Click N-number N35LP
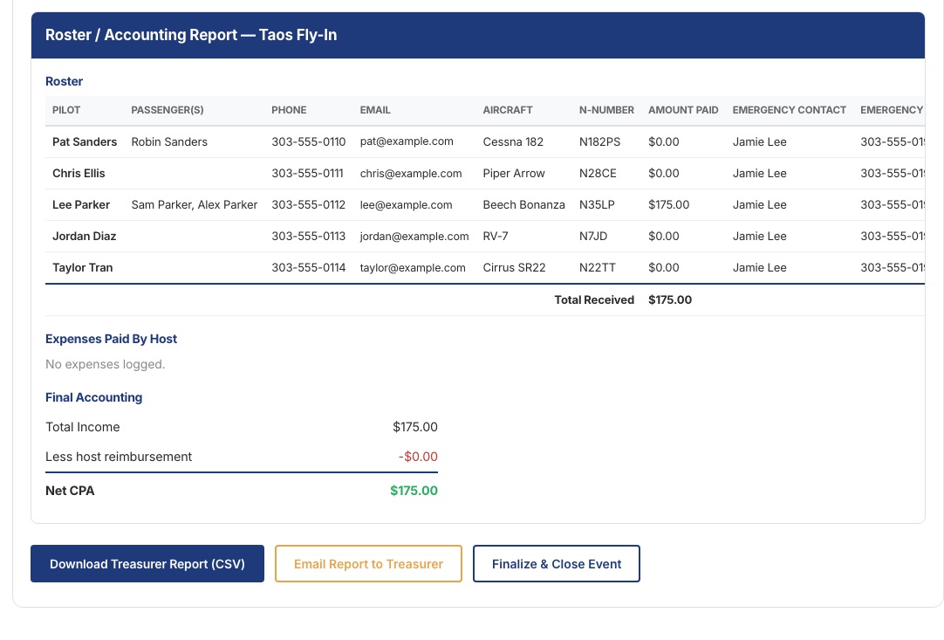 coord(597,204)
